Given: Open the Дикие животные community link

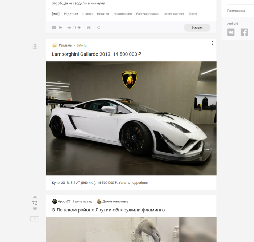Looking at the screenshot, I should coord(115,201).
